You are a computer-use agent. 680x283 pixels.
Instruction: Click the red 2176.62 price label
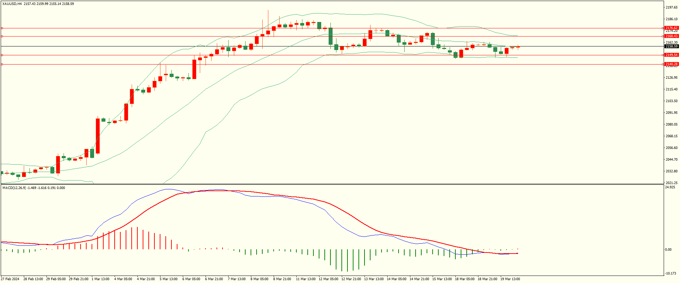point(671,28)
